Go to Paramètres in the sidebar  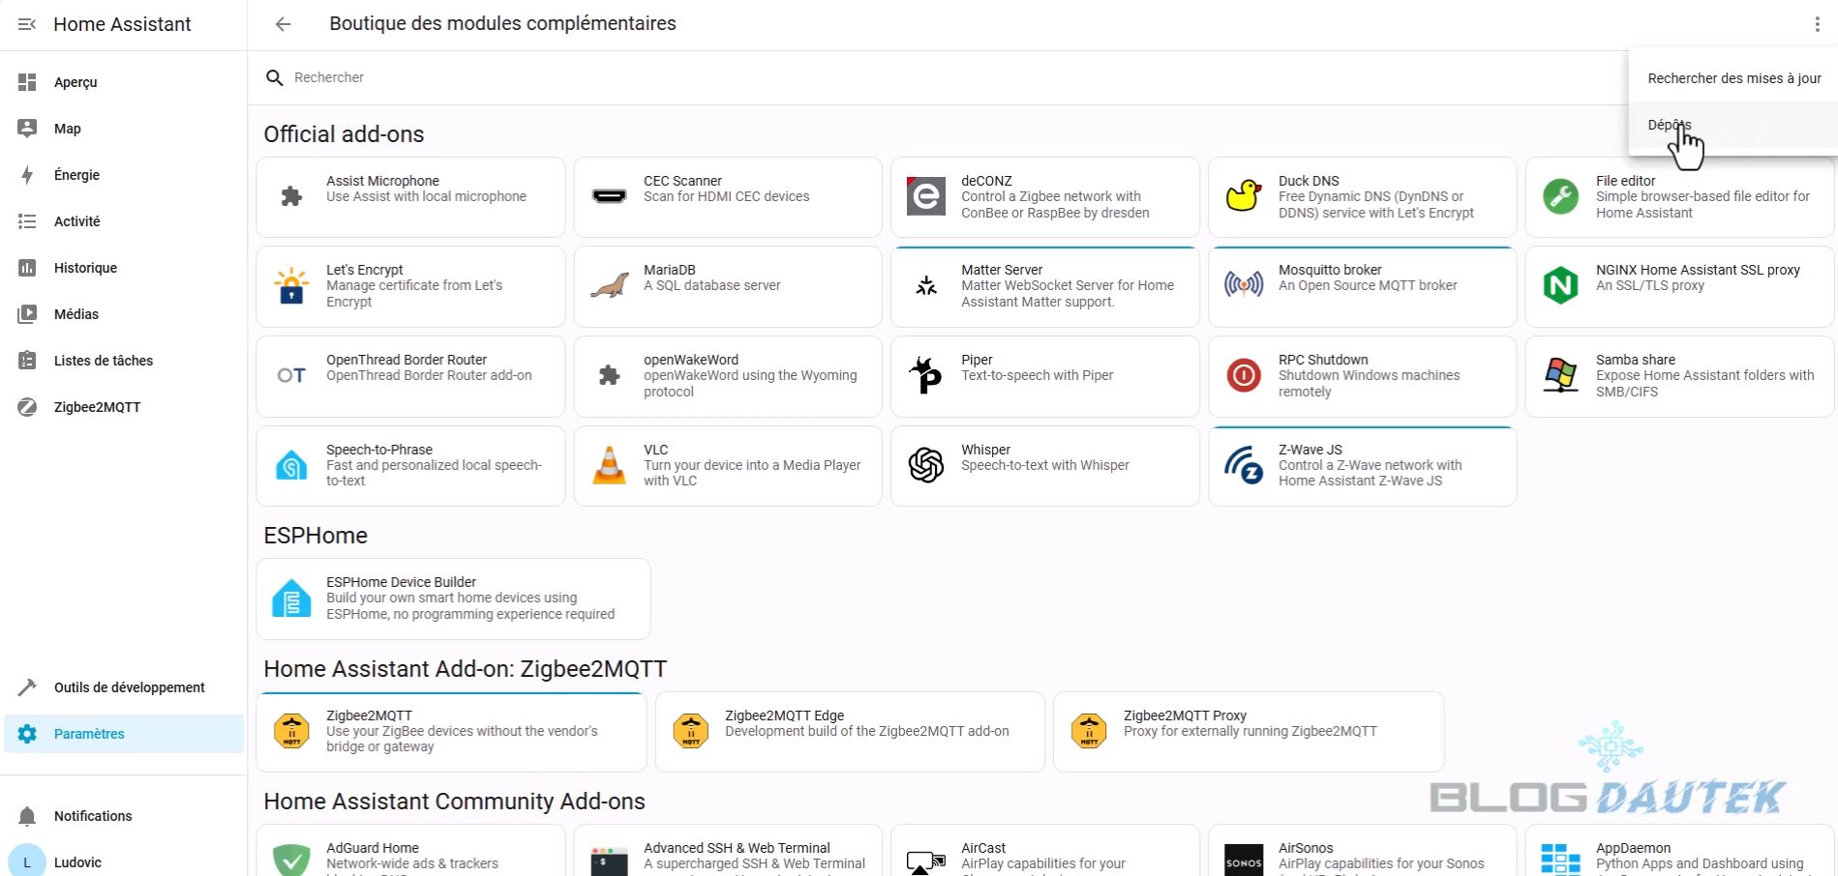[89, 734]
